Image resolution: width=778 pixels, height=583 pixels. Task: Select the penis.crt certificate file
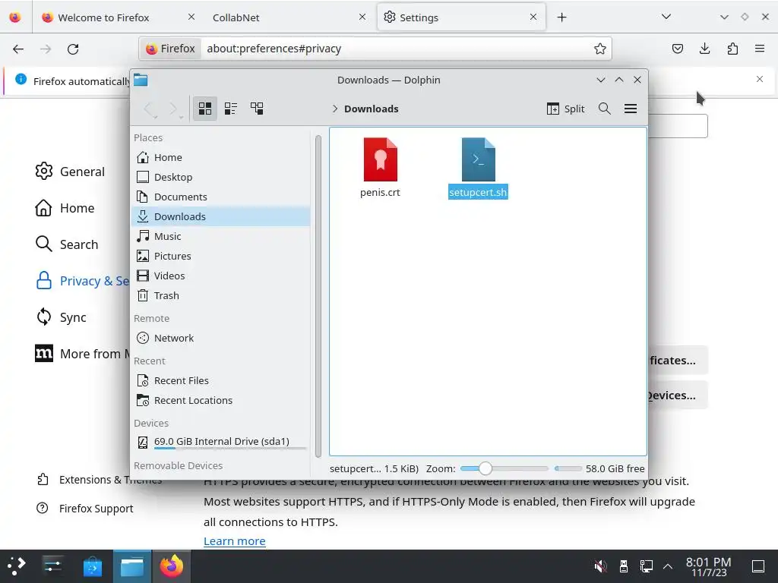[x=380, y=168]
